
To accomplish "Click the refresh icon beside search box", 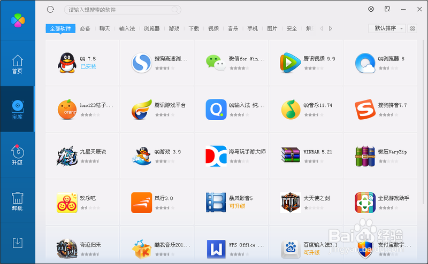I will [50, 10].
